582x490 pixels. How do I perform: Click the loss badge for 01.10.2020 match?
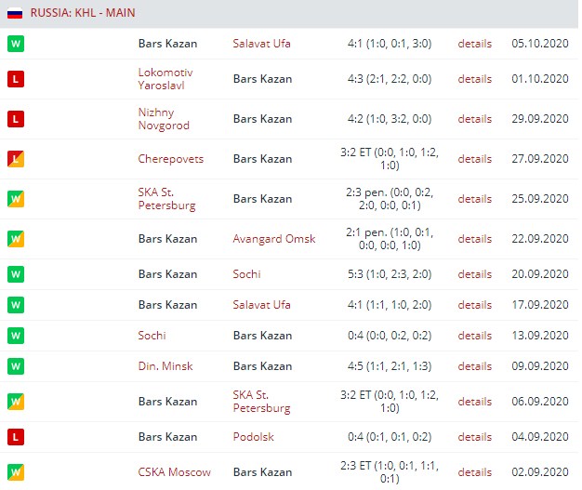pos(15,79)
